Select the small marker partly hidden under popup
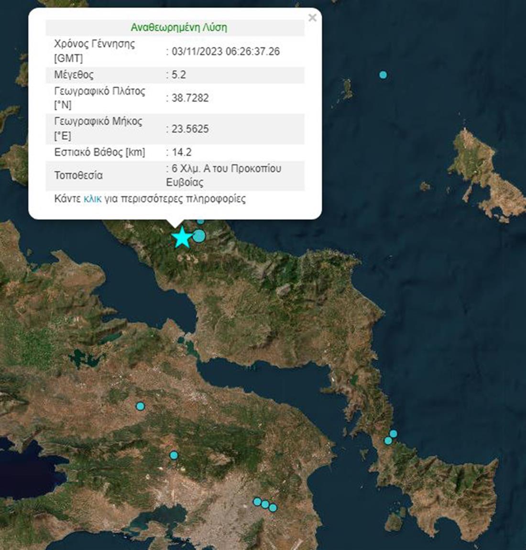Image resolution: width=526 pixels, height=550 pixels. point(201,221)
